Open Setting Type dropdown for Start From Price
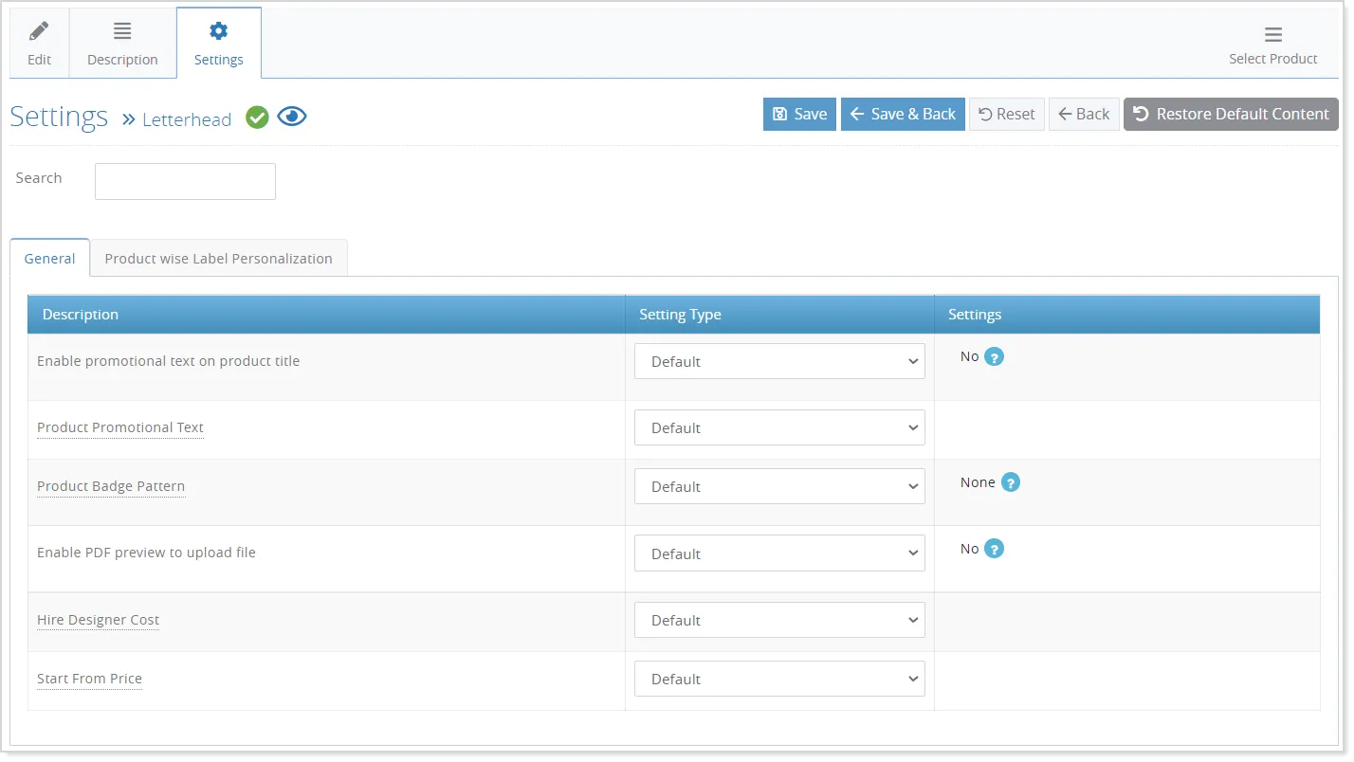Image resolution: width=1354 pixels, height=762 pixels. 779,679
